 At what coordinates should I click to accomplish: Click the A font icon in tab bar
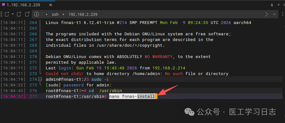coord(272,5)
